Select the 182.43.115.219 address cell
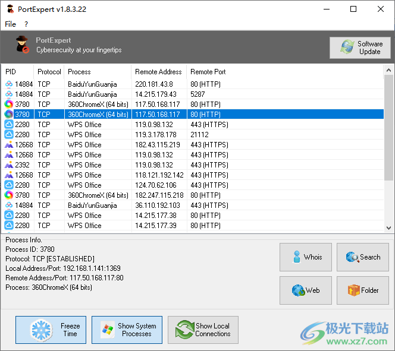This screenshot has height=351, width=395. [158, 144]
